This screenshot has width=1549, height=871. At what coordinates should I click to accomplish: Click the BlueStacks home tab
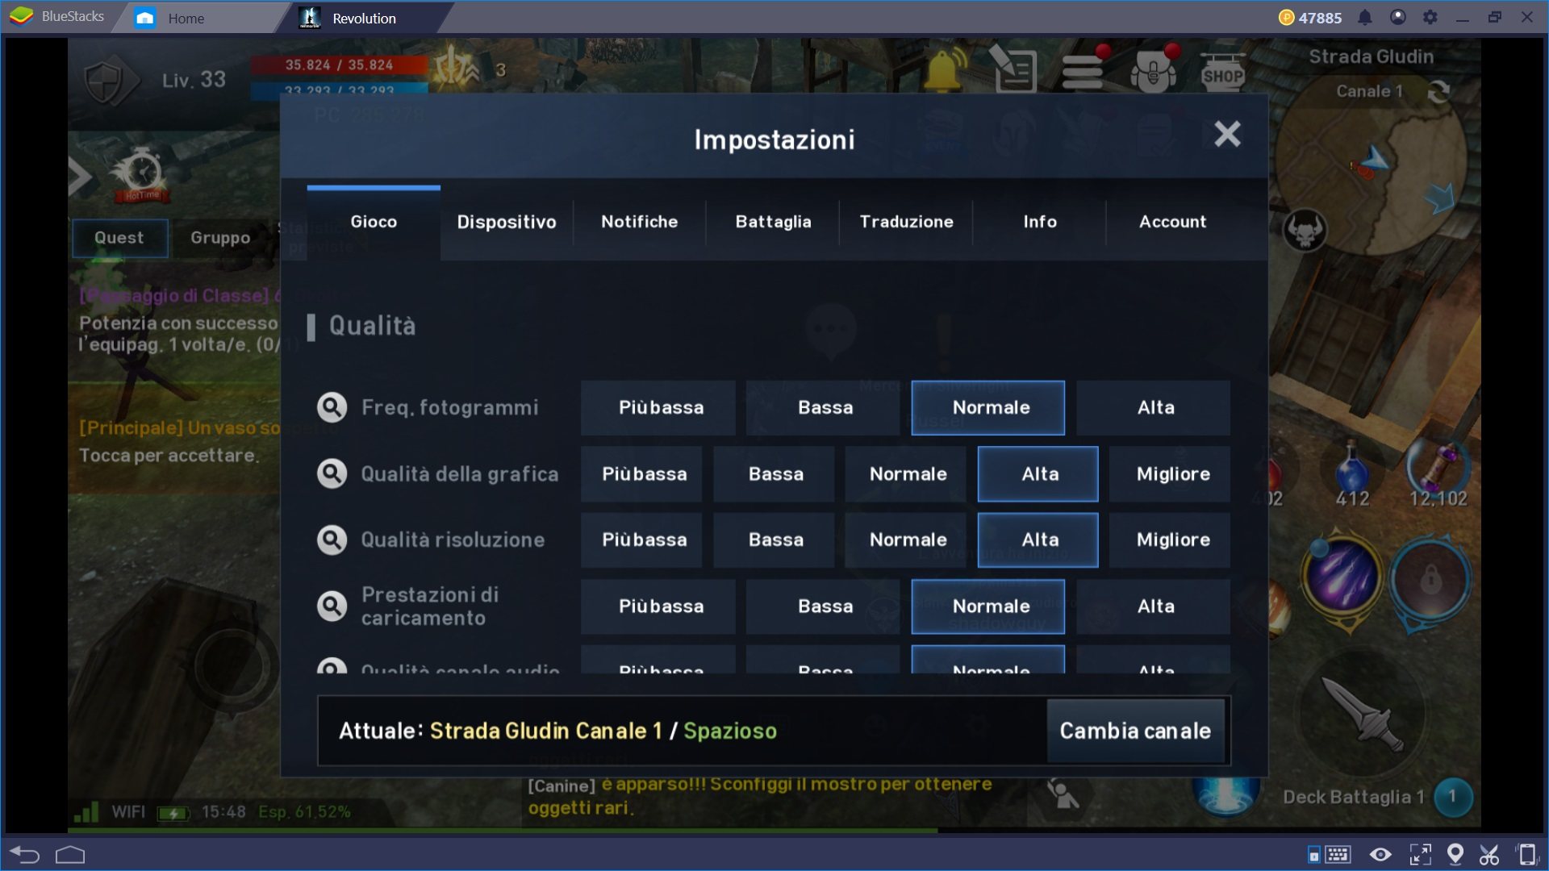186,16
